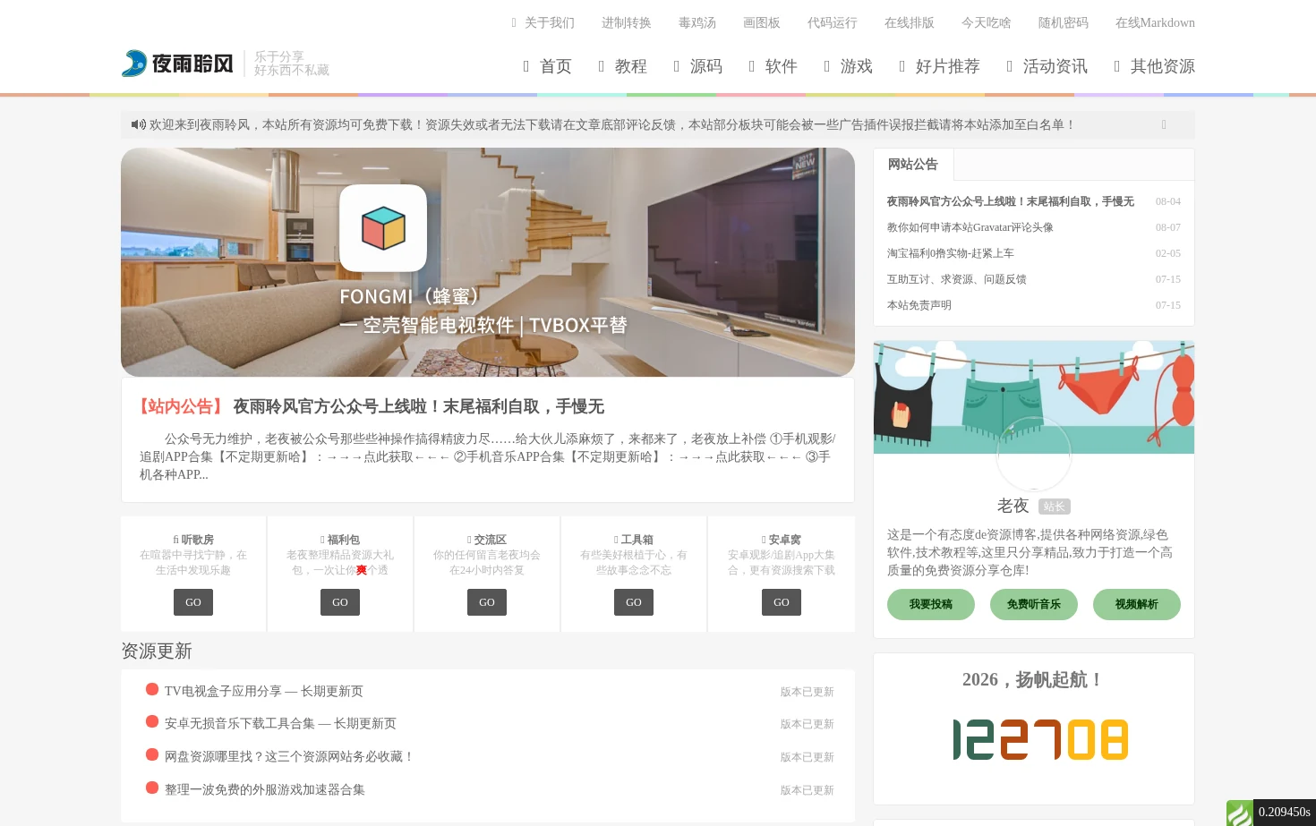Open the 毒鸡汤 link
This screenshot has height=826, width=1316.
(697, 22)
